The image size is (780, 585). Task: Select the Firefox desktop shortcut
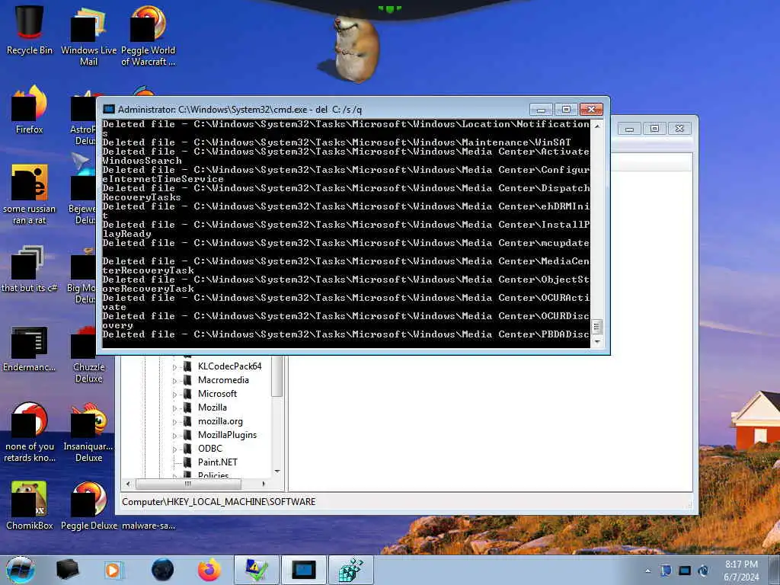coord(30,110)
